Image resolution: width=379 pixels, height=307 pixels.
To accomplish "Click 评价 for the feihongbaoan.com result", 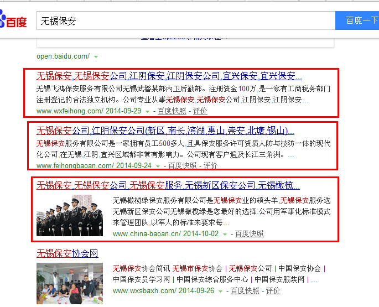I will point(210,165).
